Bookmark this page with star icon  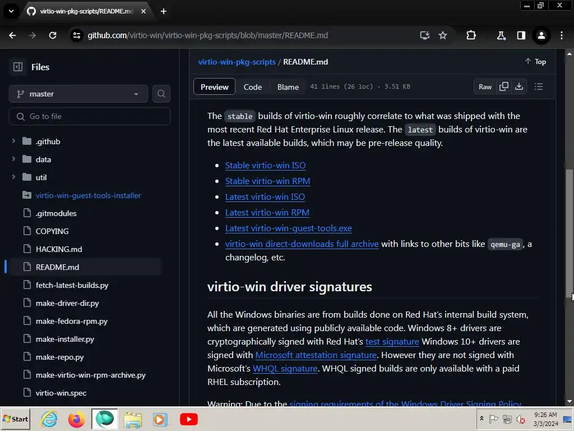coord(443,35)
